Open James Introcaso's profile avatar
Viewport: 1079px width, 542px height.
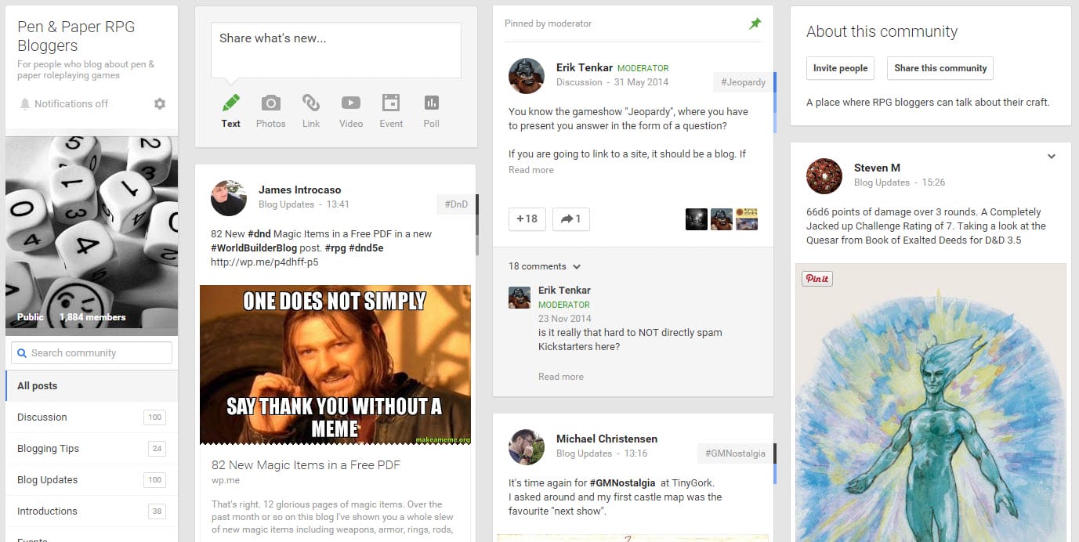[x=229, y=197]
